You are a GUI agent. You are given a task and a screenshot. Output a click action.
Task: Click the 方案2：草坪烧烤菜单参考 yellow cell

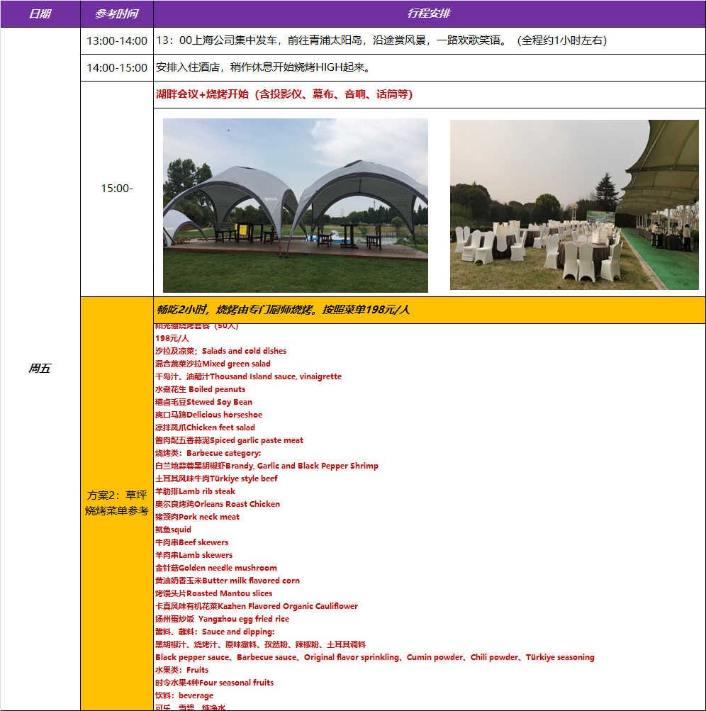tap(117, 503)
